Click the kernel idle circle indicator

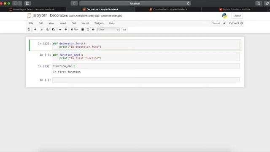pyautogui.click(x=242, y=23)
